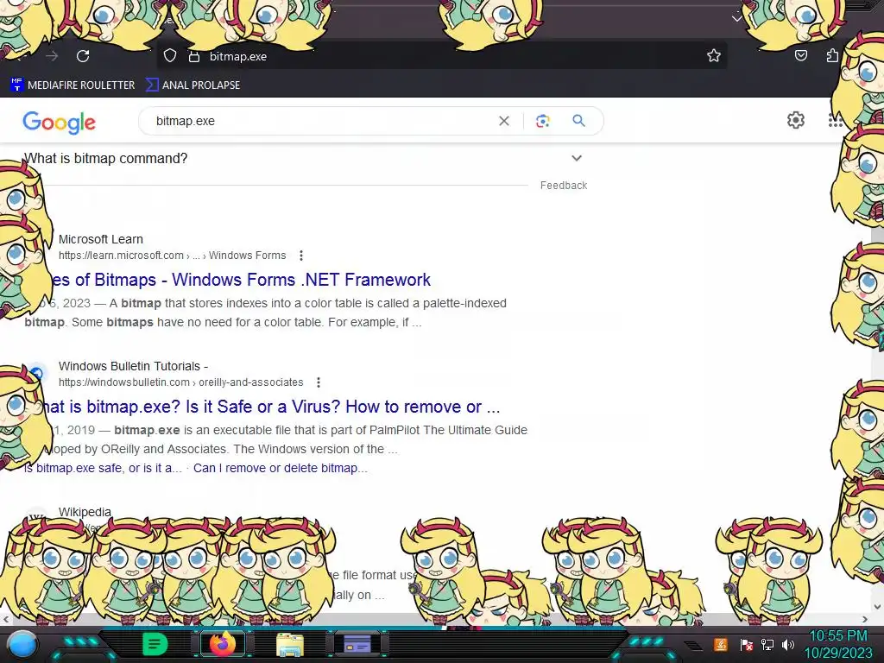Open the Google apps grid
This screenshot has width=884, height=663.
coord(835,120)
